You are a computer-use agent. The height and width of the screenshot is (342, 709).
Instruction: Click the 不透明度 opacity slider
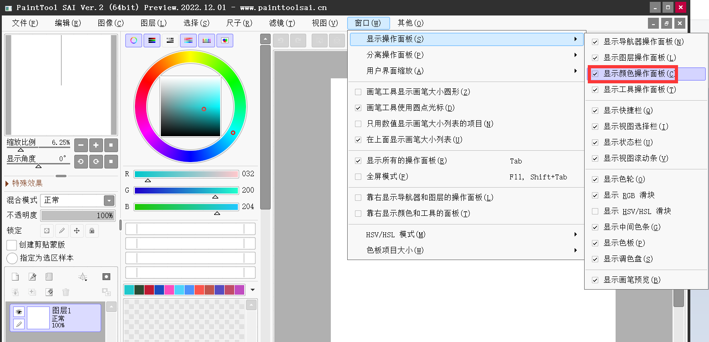77,215
